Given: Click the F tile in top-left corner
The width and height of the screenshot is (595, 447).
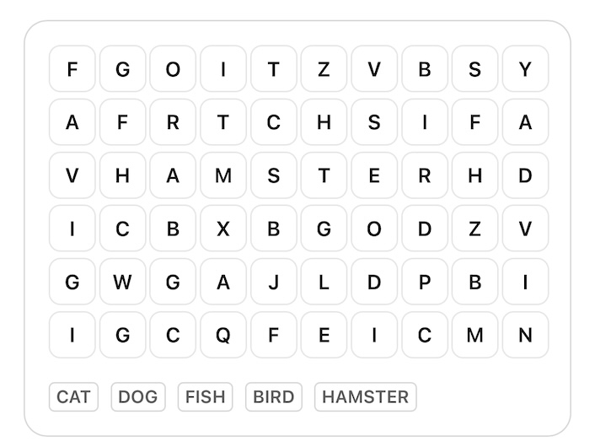Looking at the screenshot, I should coord(72,69).
